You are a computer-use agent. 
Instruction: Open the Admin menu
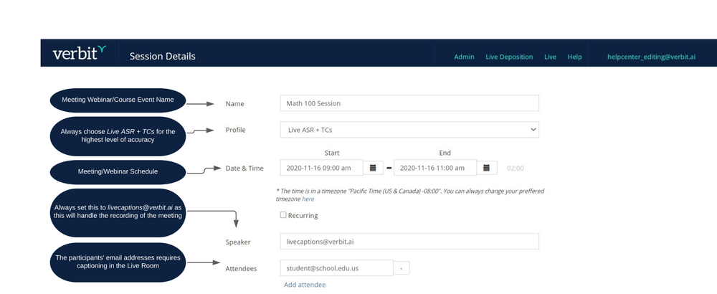[x=464, y=57]
